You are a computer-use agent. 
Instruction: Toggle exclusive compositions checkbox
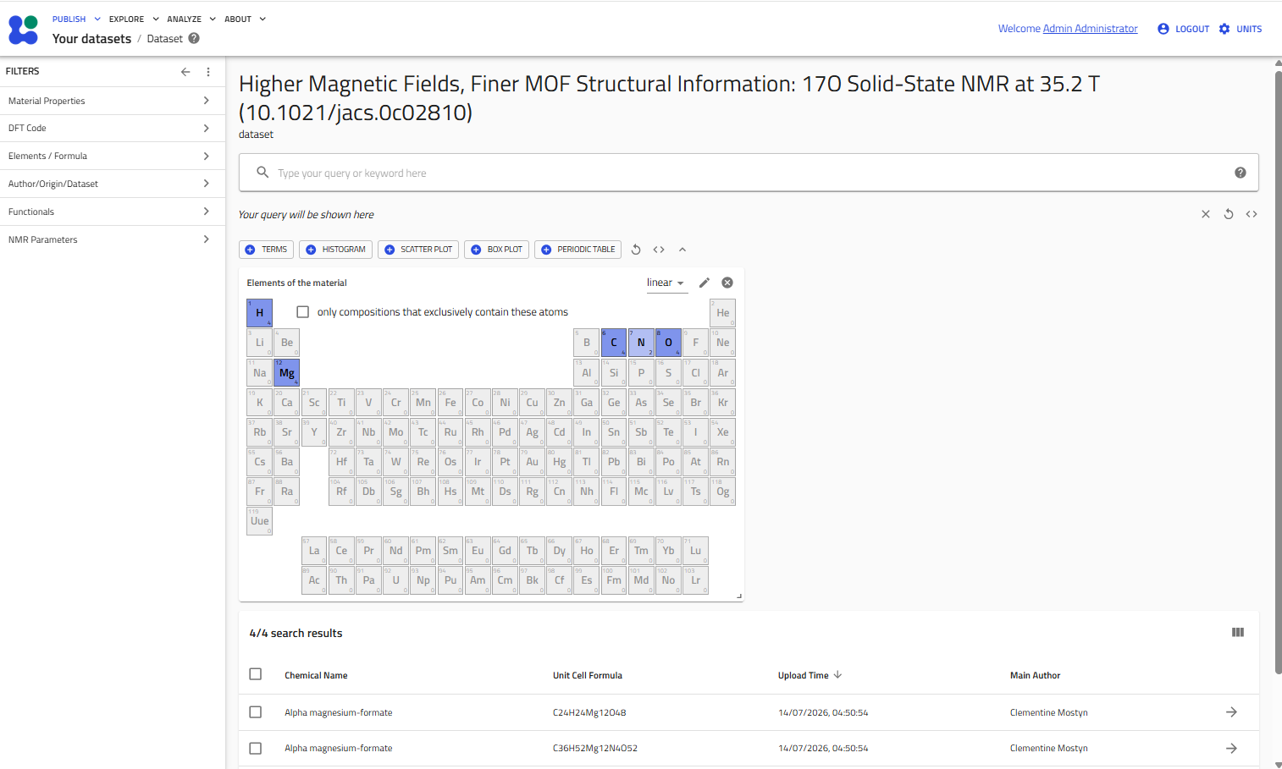[x=303, y=312]
